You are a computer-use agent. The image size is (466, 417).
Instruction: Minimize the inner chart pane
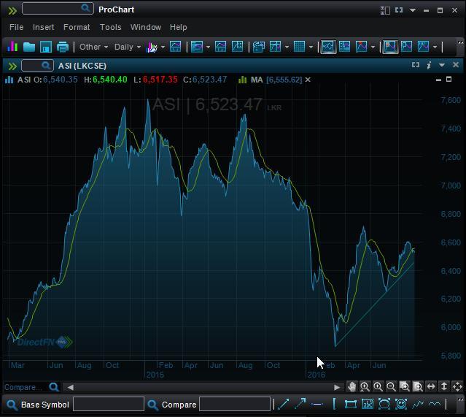(x=438, y=80)
